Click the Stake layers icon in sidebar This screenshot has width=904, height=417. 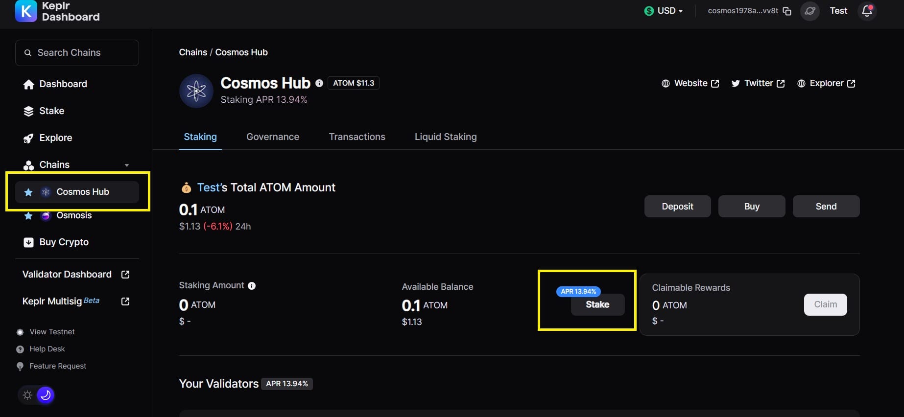pyautogui.click(x=28, y=111)
